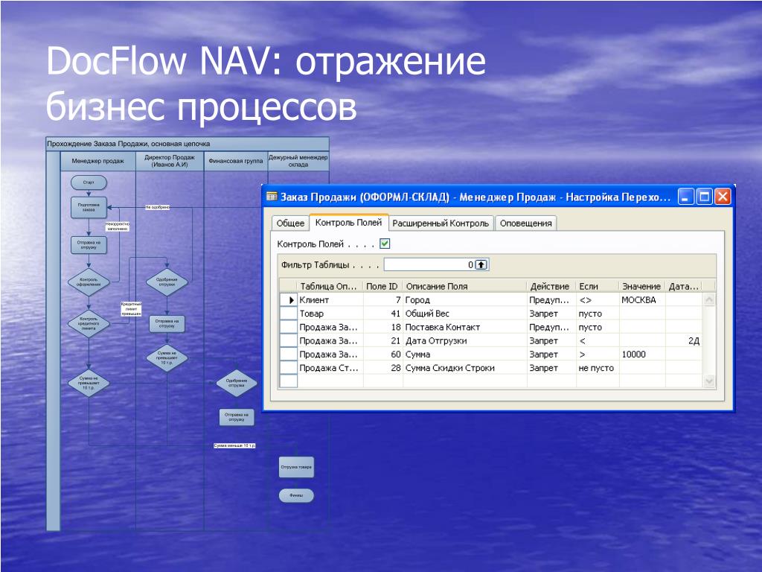Click the table icon in the Заказ Продажи title bar
This screenshot has height=572, width=762.
[x=272, y=197]
